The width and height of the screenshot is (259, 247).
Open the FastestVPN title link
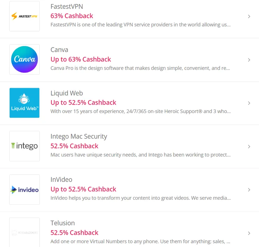(x=66, y=7)
